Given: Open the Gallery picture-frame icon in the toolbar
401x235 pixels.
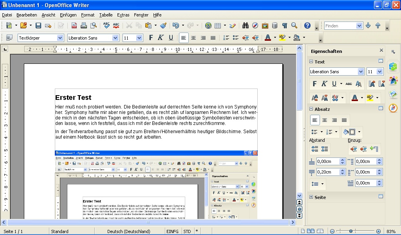Looking at the screenshot, I should pyautogui.click(x=265, y=25).
